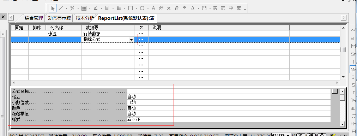Click the 卖 sell toolbar button
Viewport: 357px width, 136px height.
pos(223,8)
